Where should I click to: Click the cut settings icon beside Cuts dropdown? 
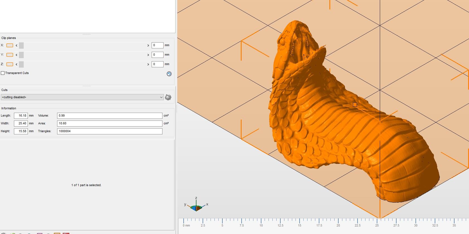point(168,97)
